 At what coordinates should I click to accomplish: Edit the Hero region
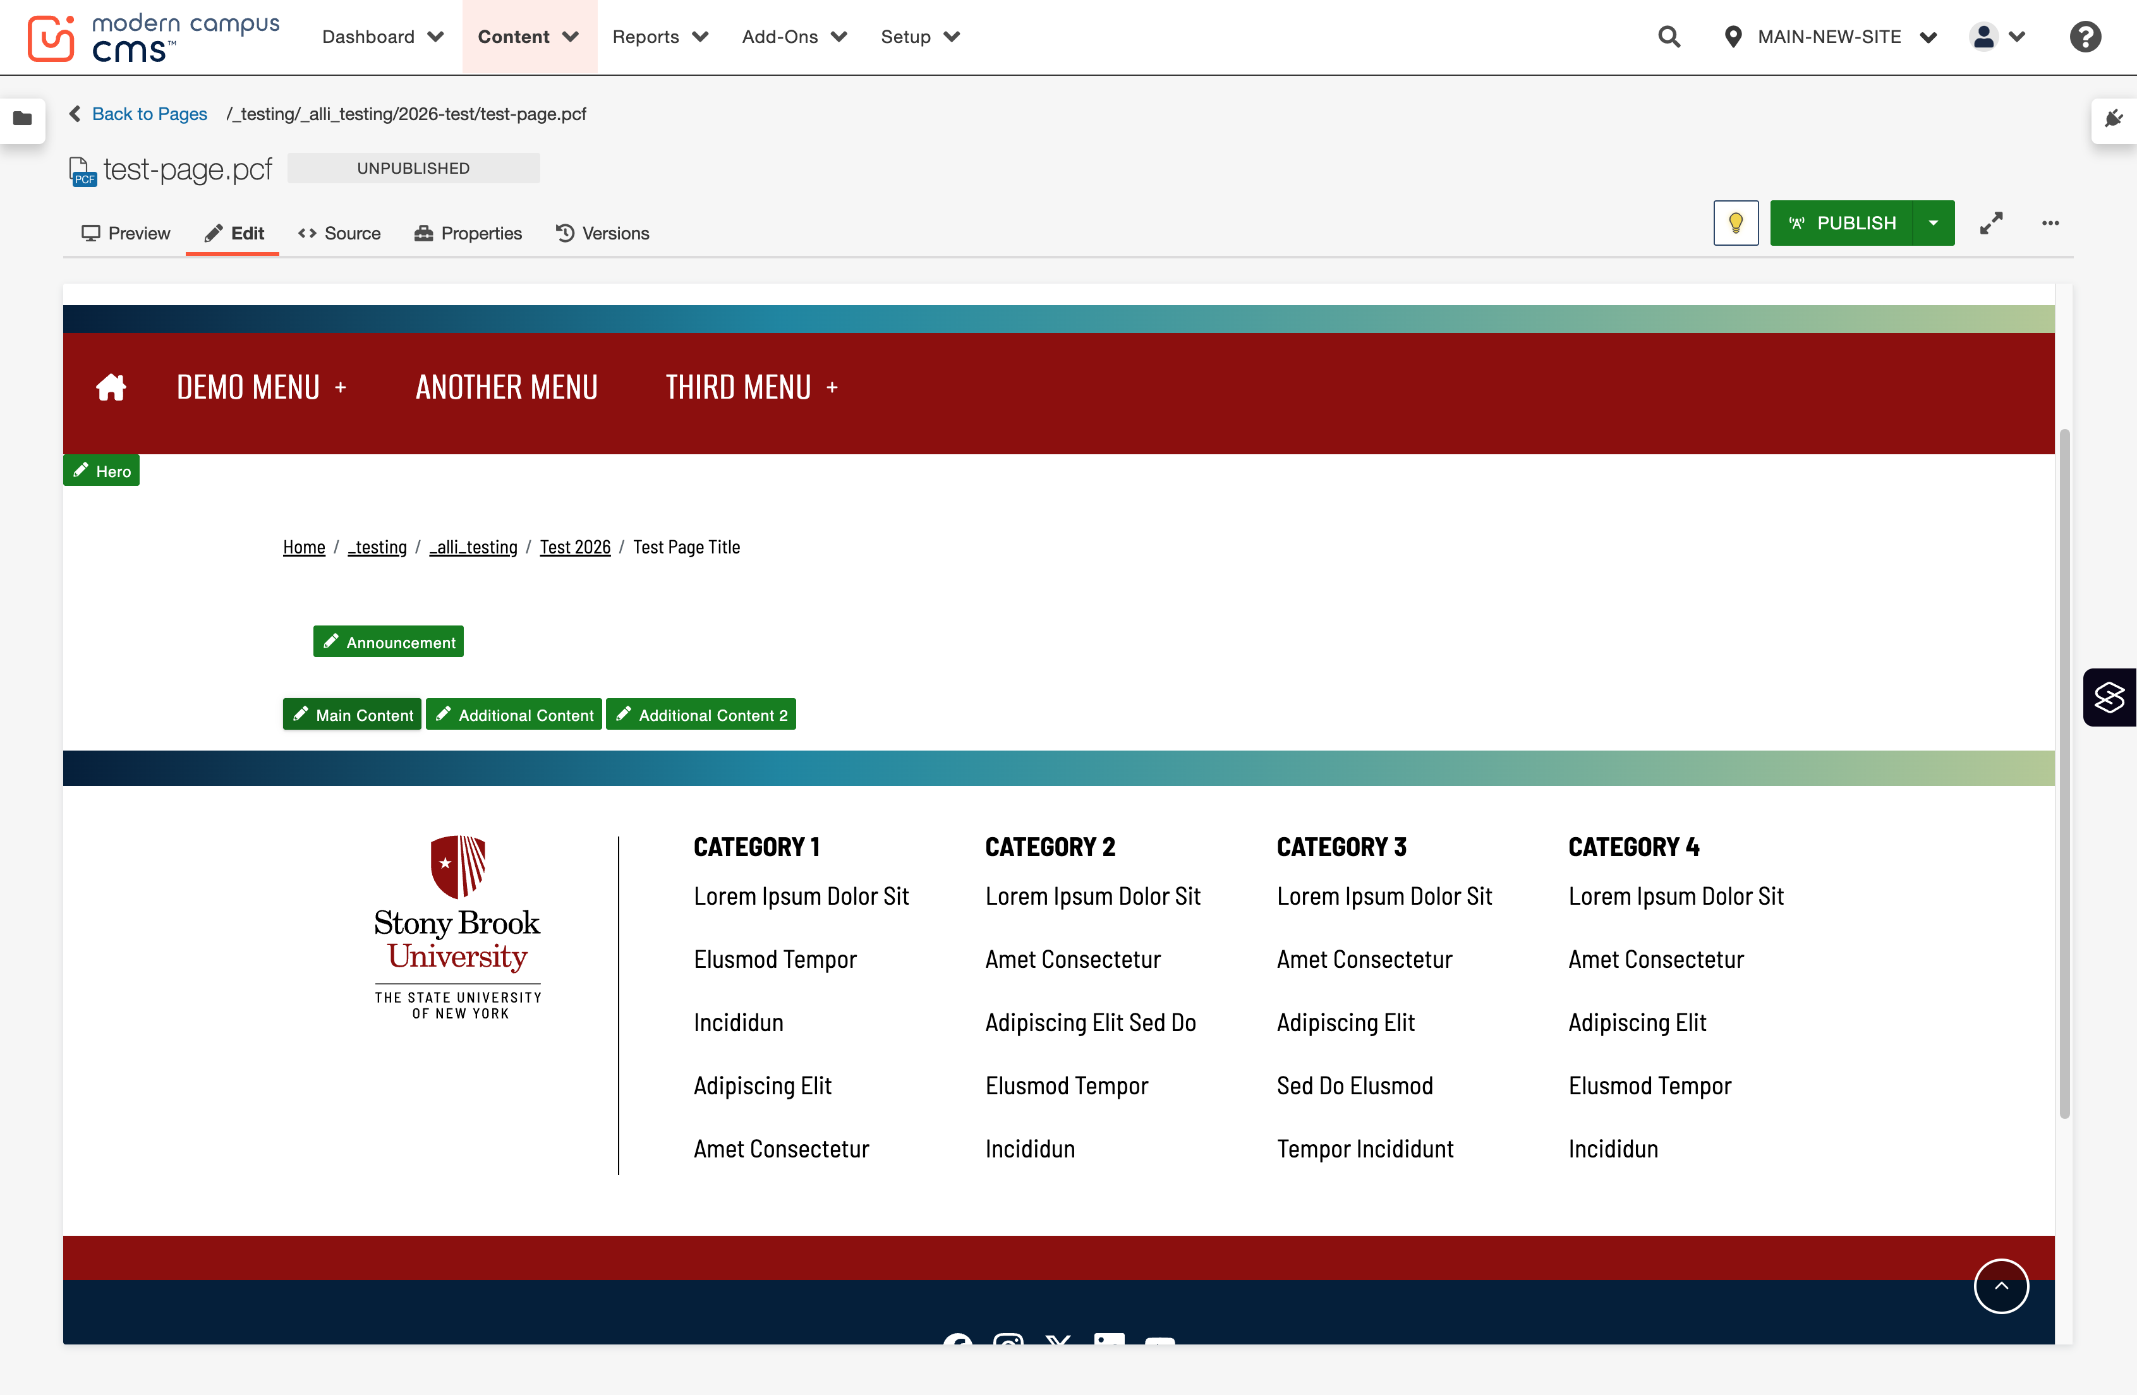102,471
